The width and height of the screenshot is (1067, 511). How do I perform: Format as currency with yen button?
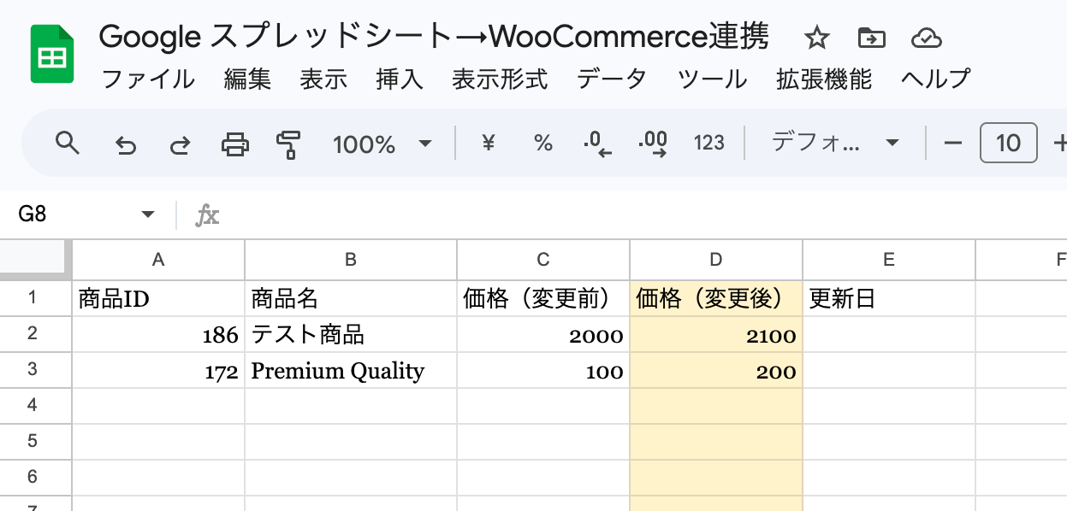point(488,143)
